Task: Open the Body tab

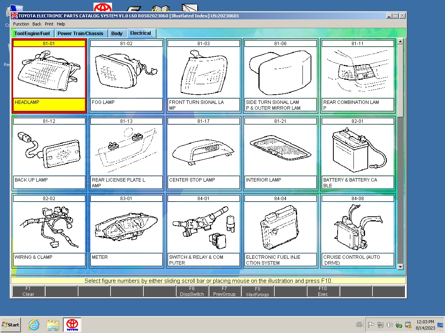Action: [x=117, y=34]
